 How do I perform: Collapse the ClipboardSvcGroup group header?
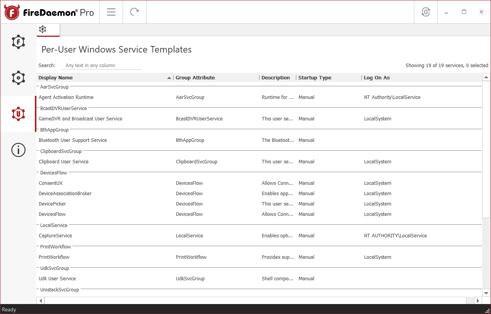[x=61, y=151]
